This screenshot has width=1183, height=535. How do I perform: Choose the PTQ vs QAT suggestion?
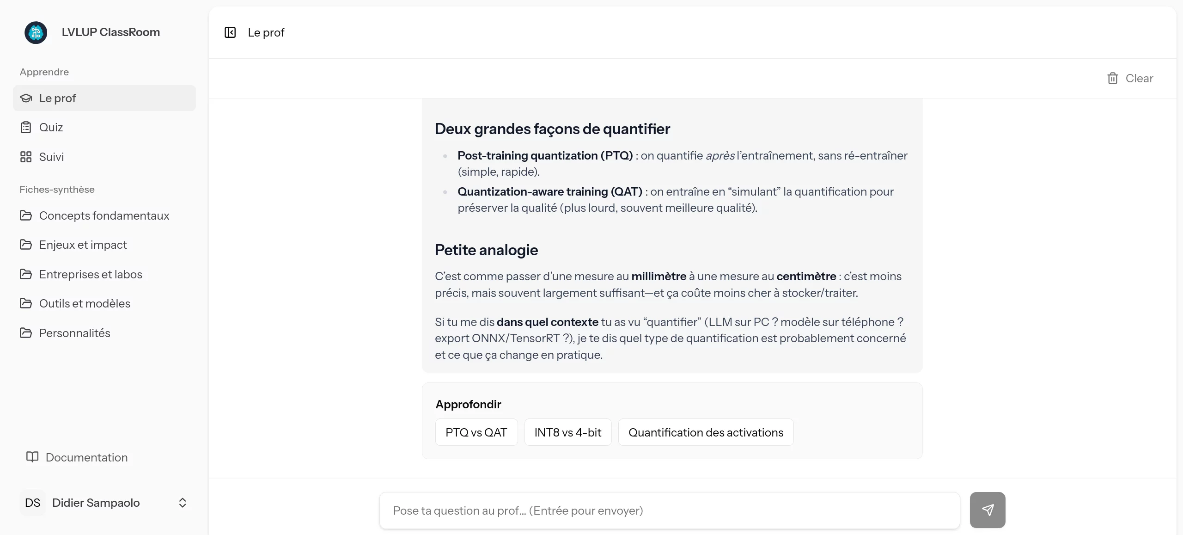tap(476, 432)
